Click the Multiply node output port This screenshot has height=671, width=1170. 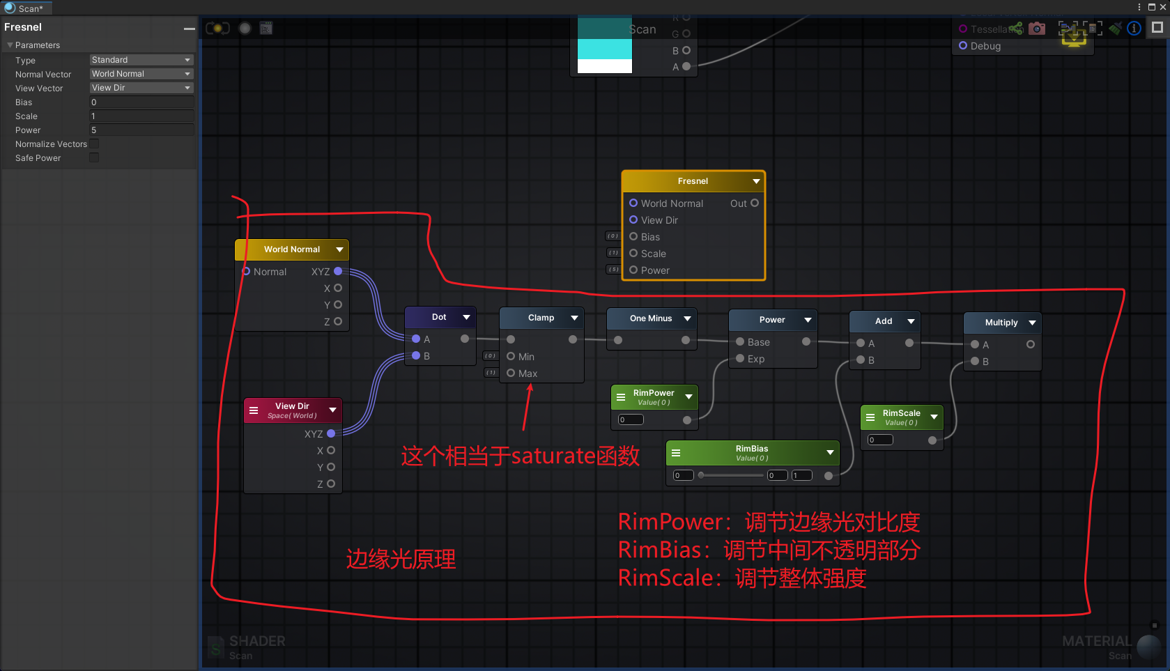click(x=1030, y=344)
